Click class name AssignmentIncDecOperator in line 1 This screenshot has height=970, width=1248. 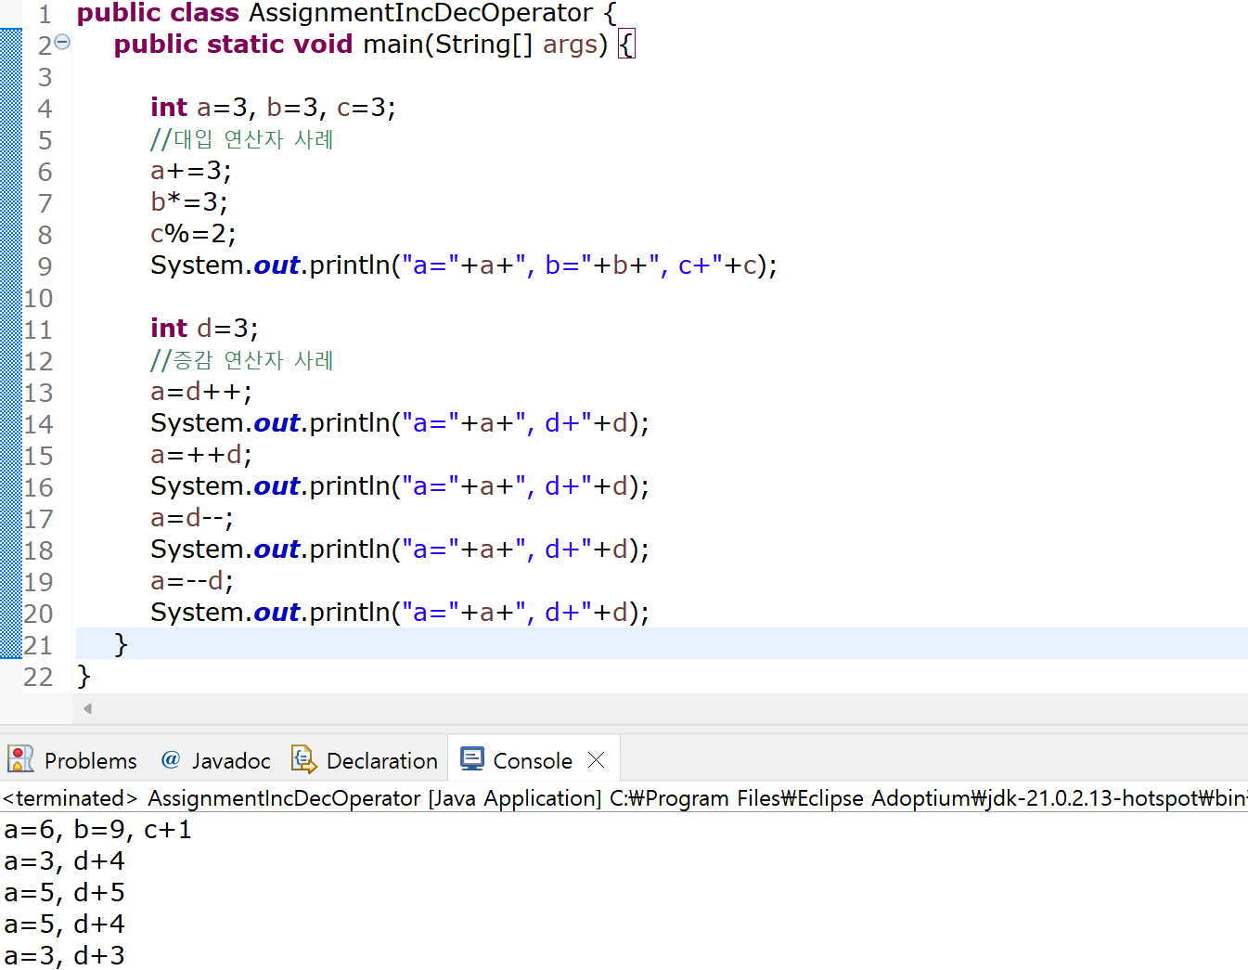(x=420, y=13)
